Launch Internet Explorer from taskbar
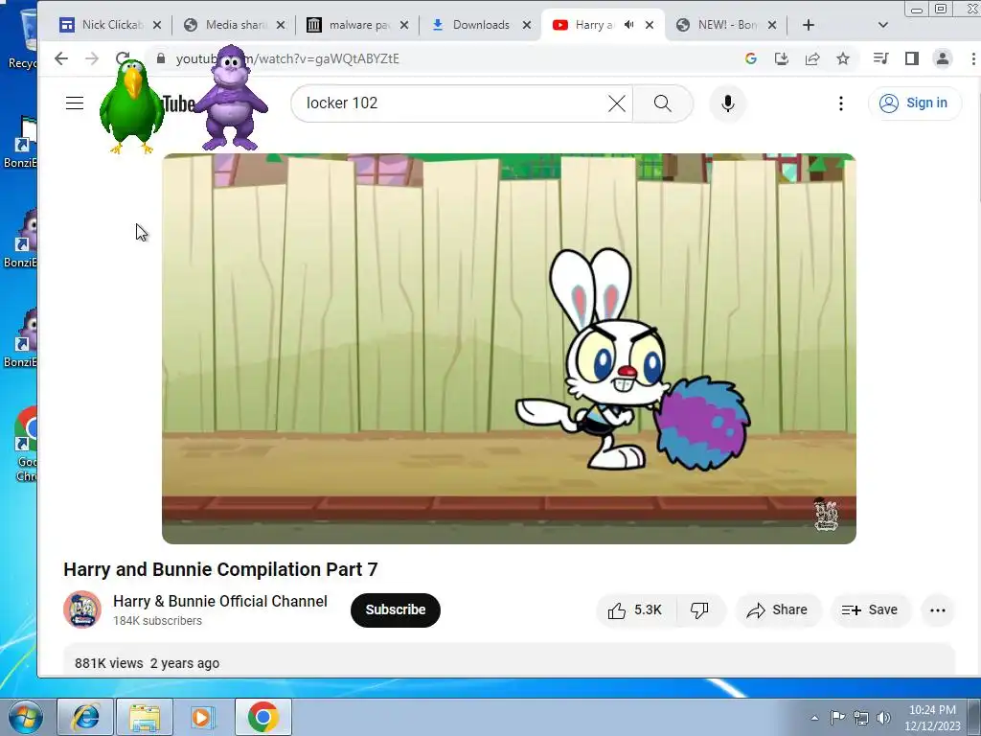 [85, 717]
